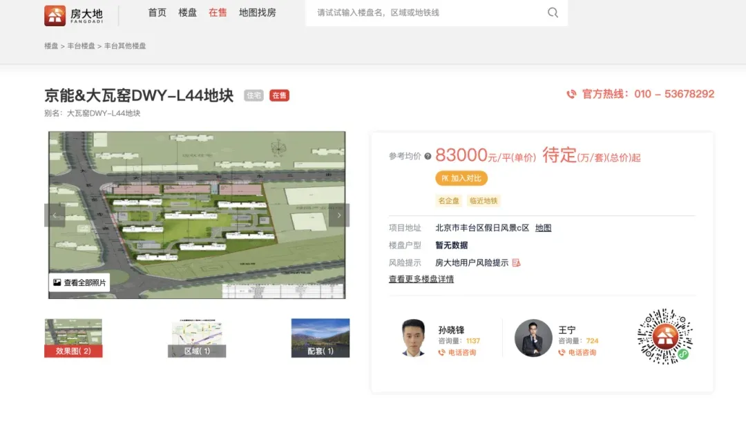Click 查看全部照片 button

(79, 282)
